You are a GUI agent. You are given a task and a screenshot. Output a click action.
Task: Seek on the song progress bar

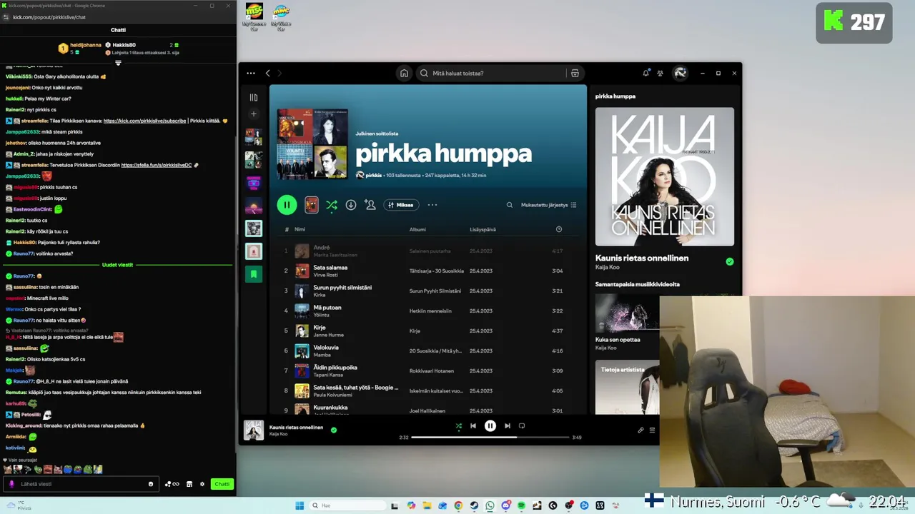tap(490, 437)
